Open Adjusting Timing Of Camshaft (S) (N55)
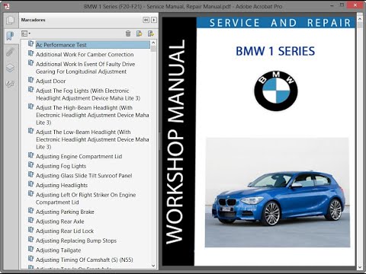Viewport: 366px width, 274px height. tap(85, 260)
